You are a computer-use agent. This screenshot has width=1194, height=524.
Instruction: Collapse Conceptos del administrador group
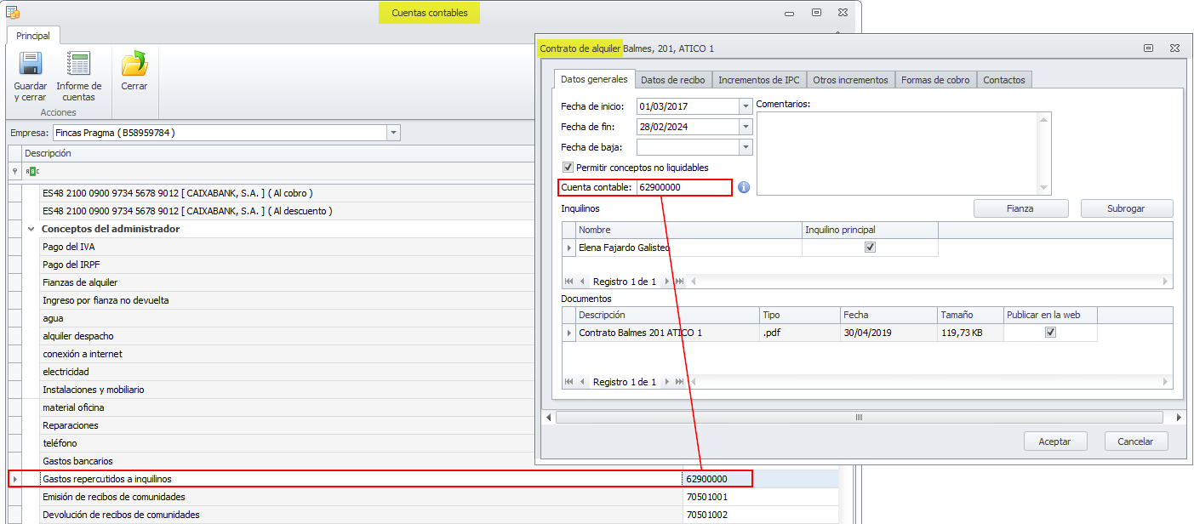point(31,229)
